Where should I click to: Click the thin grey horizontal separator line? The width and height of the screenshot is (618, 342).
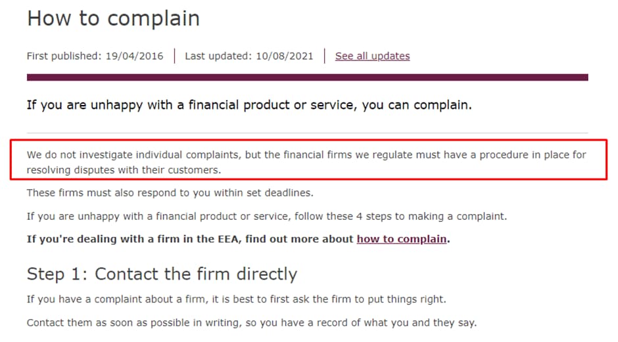[x=308, y=133]
